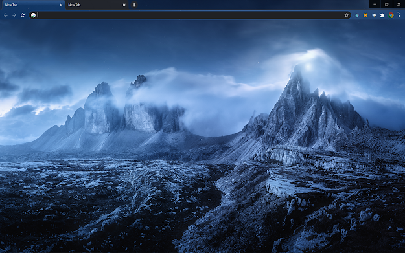
Task: Bookmark this tab with the star icon
Action: pos(347,16)
